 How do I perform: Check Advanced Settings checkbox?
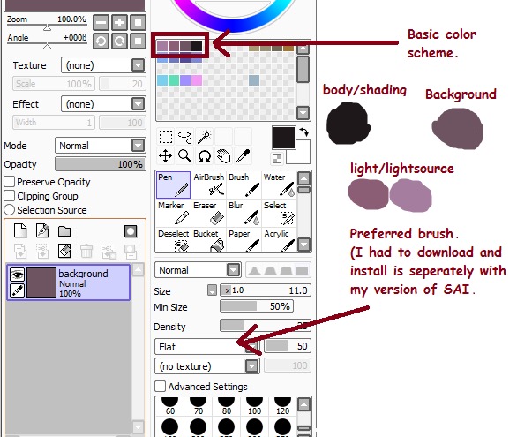pos(160,386)
